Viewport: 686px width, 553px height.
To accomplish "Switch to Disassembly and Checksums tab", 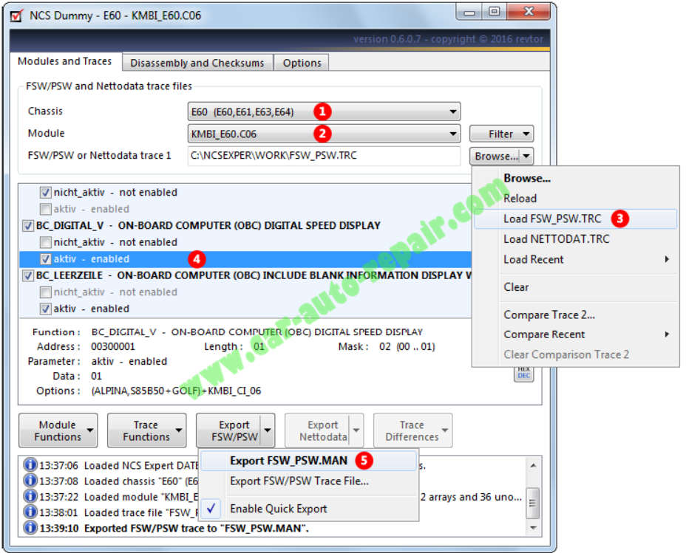I will coord(197,63).
